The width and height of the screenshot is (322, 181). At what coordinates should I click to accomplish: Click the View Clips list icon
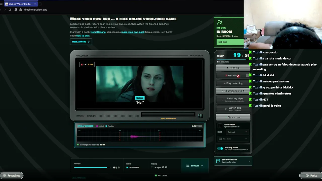coord(188,166)
